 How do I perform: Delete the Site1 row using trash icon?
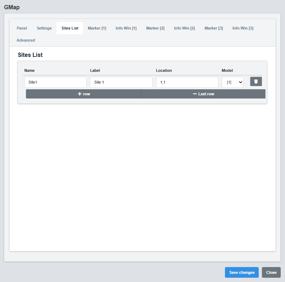tap(256, 81)
